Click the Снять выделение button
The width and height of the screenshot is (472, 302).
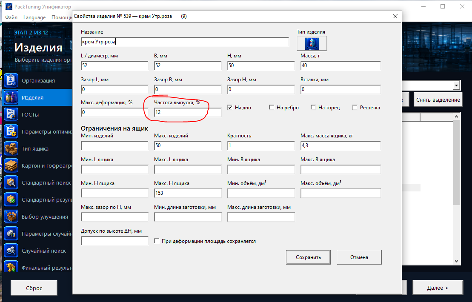pyautogui.click(x=438, y=100)
